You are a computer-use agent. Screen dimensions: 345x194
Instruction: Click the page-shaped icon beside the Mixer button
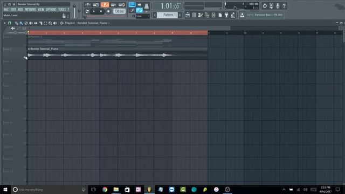[220, 15]
